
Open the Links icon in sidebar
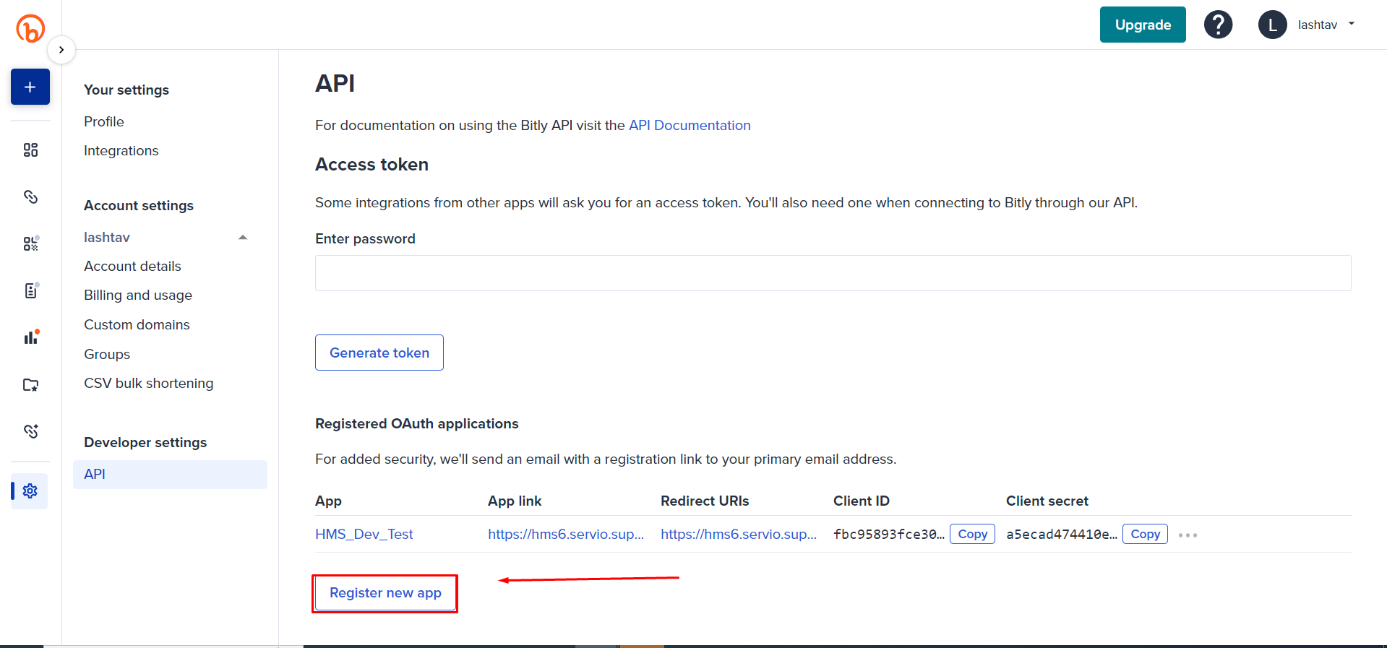pos(30,196)
